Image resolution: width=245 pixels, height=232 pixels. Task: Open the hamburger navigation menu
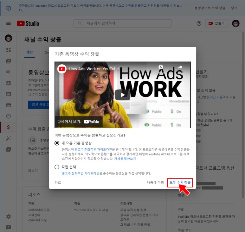(9, 23)
